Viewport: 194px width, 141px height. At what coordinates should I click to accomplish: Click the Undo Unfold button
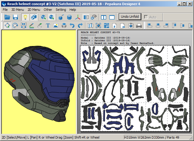tap(130, 17)
